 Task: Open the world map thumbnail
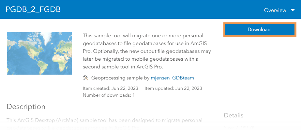point(39,53)
